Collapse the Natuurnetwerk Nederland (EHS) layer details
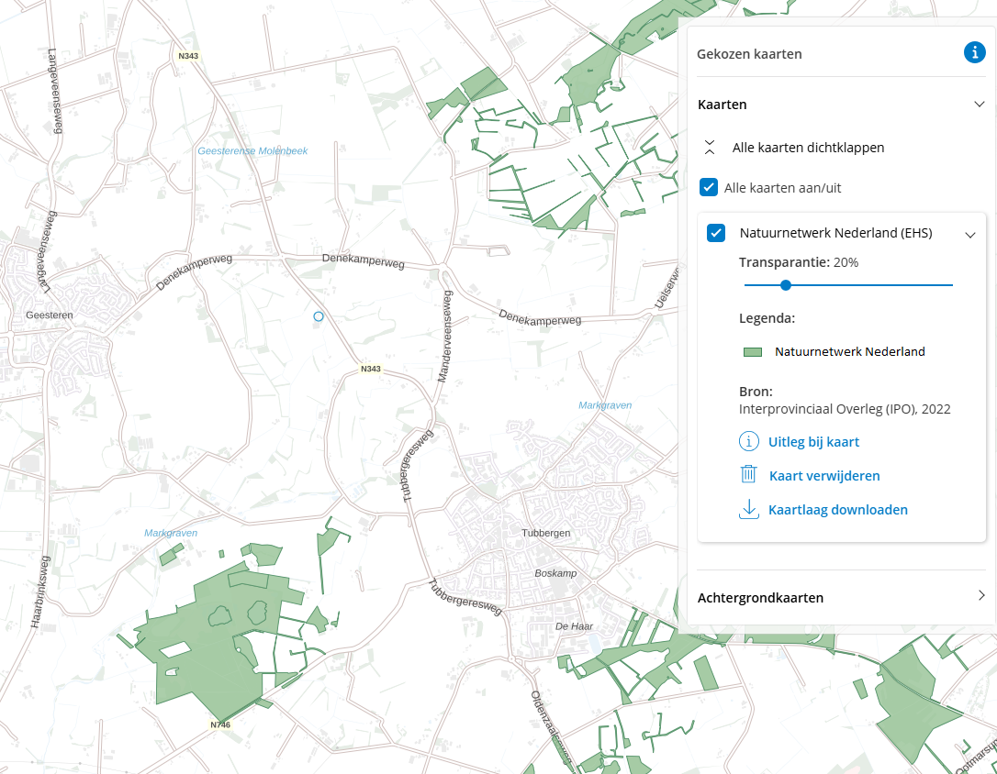 (x=970, y=235)
